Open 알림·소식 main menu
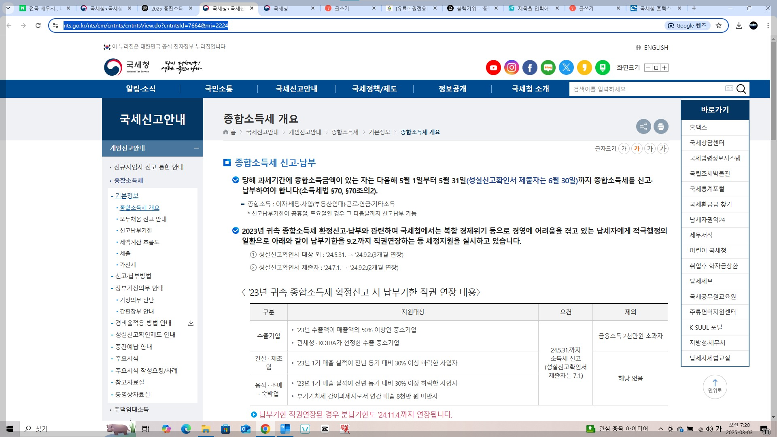This screenshot has width=777, height=437. (x=141, y=89)
